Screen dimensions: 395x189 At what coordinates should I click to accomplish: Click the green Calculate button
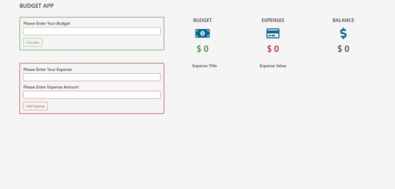(x=33, y=42)
